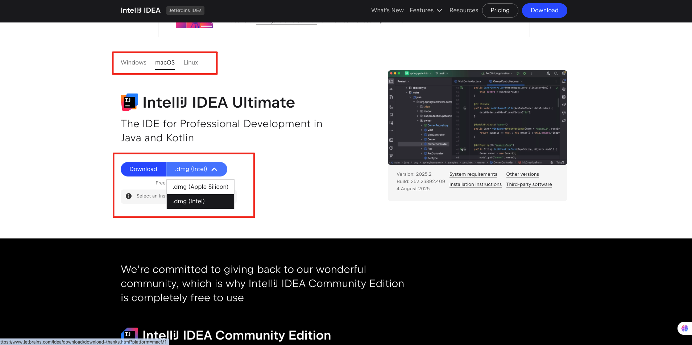
Task: Click the Pricing button
Action: point(500,10)
